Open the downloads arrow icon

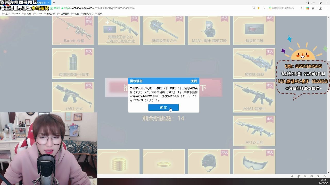[320, 8]
